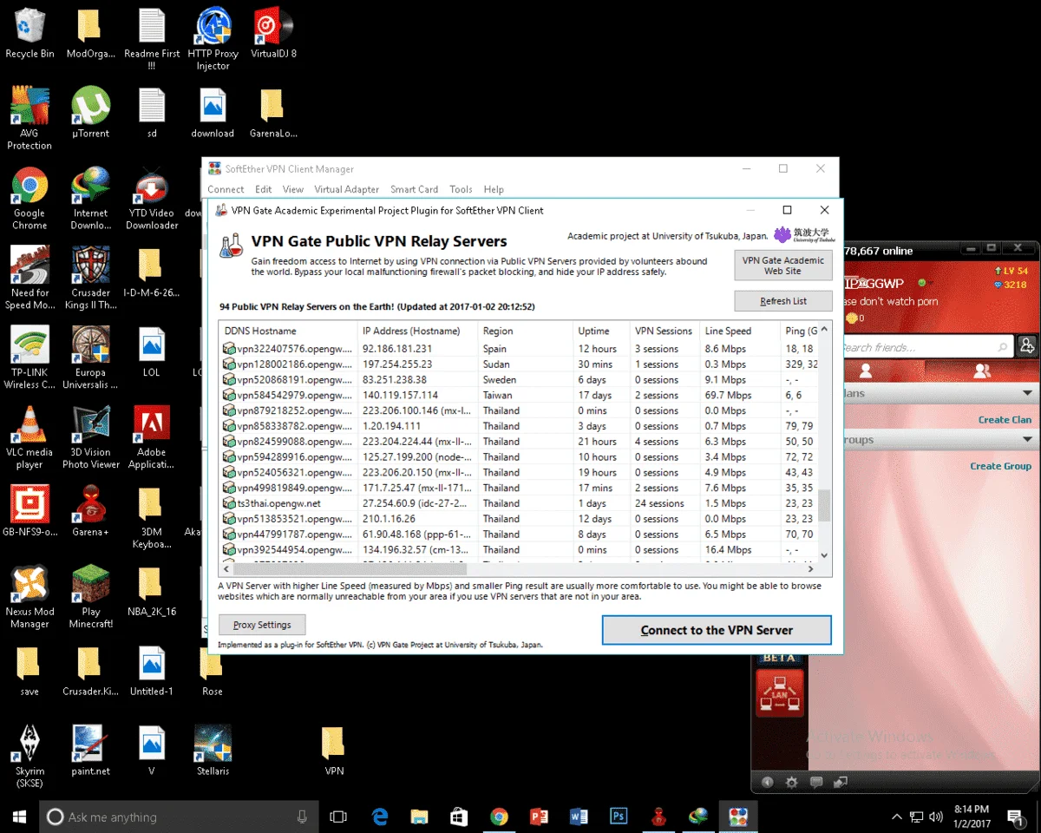Select the YTD Video Downloader icon
Viewport: 1041px width, 833px height.
pos(152,199)
